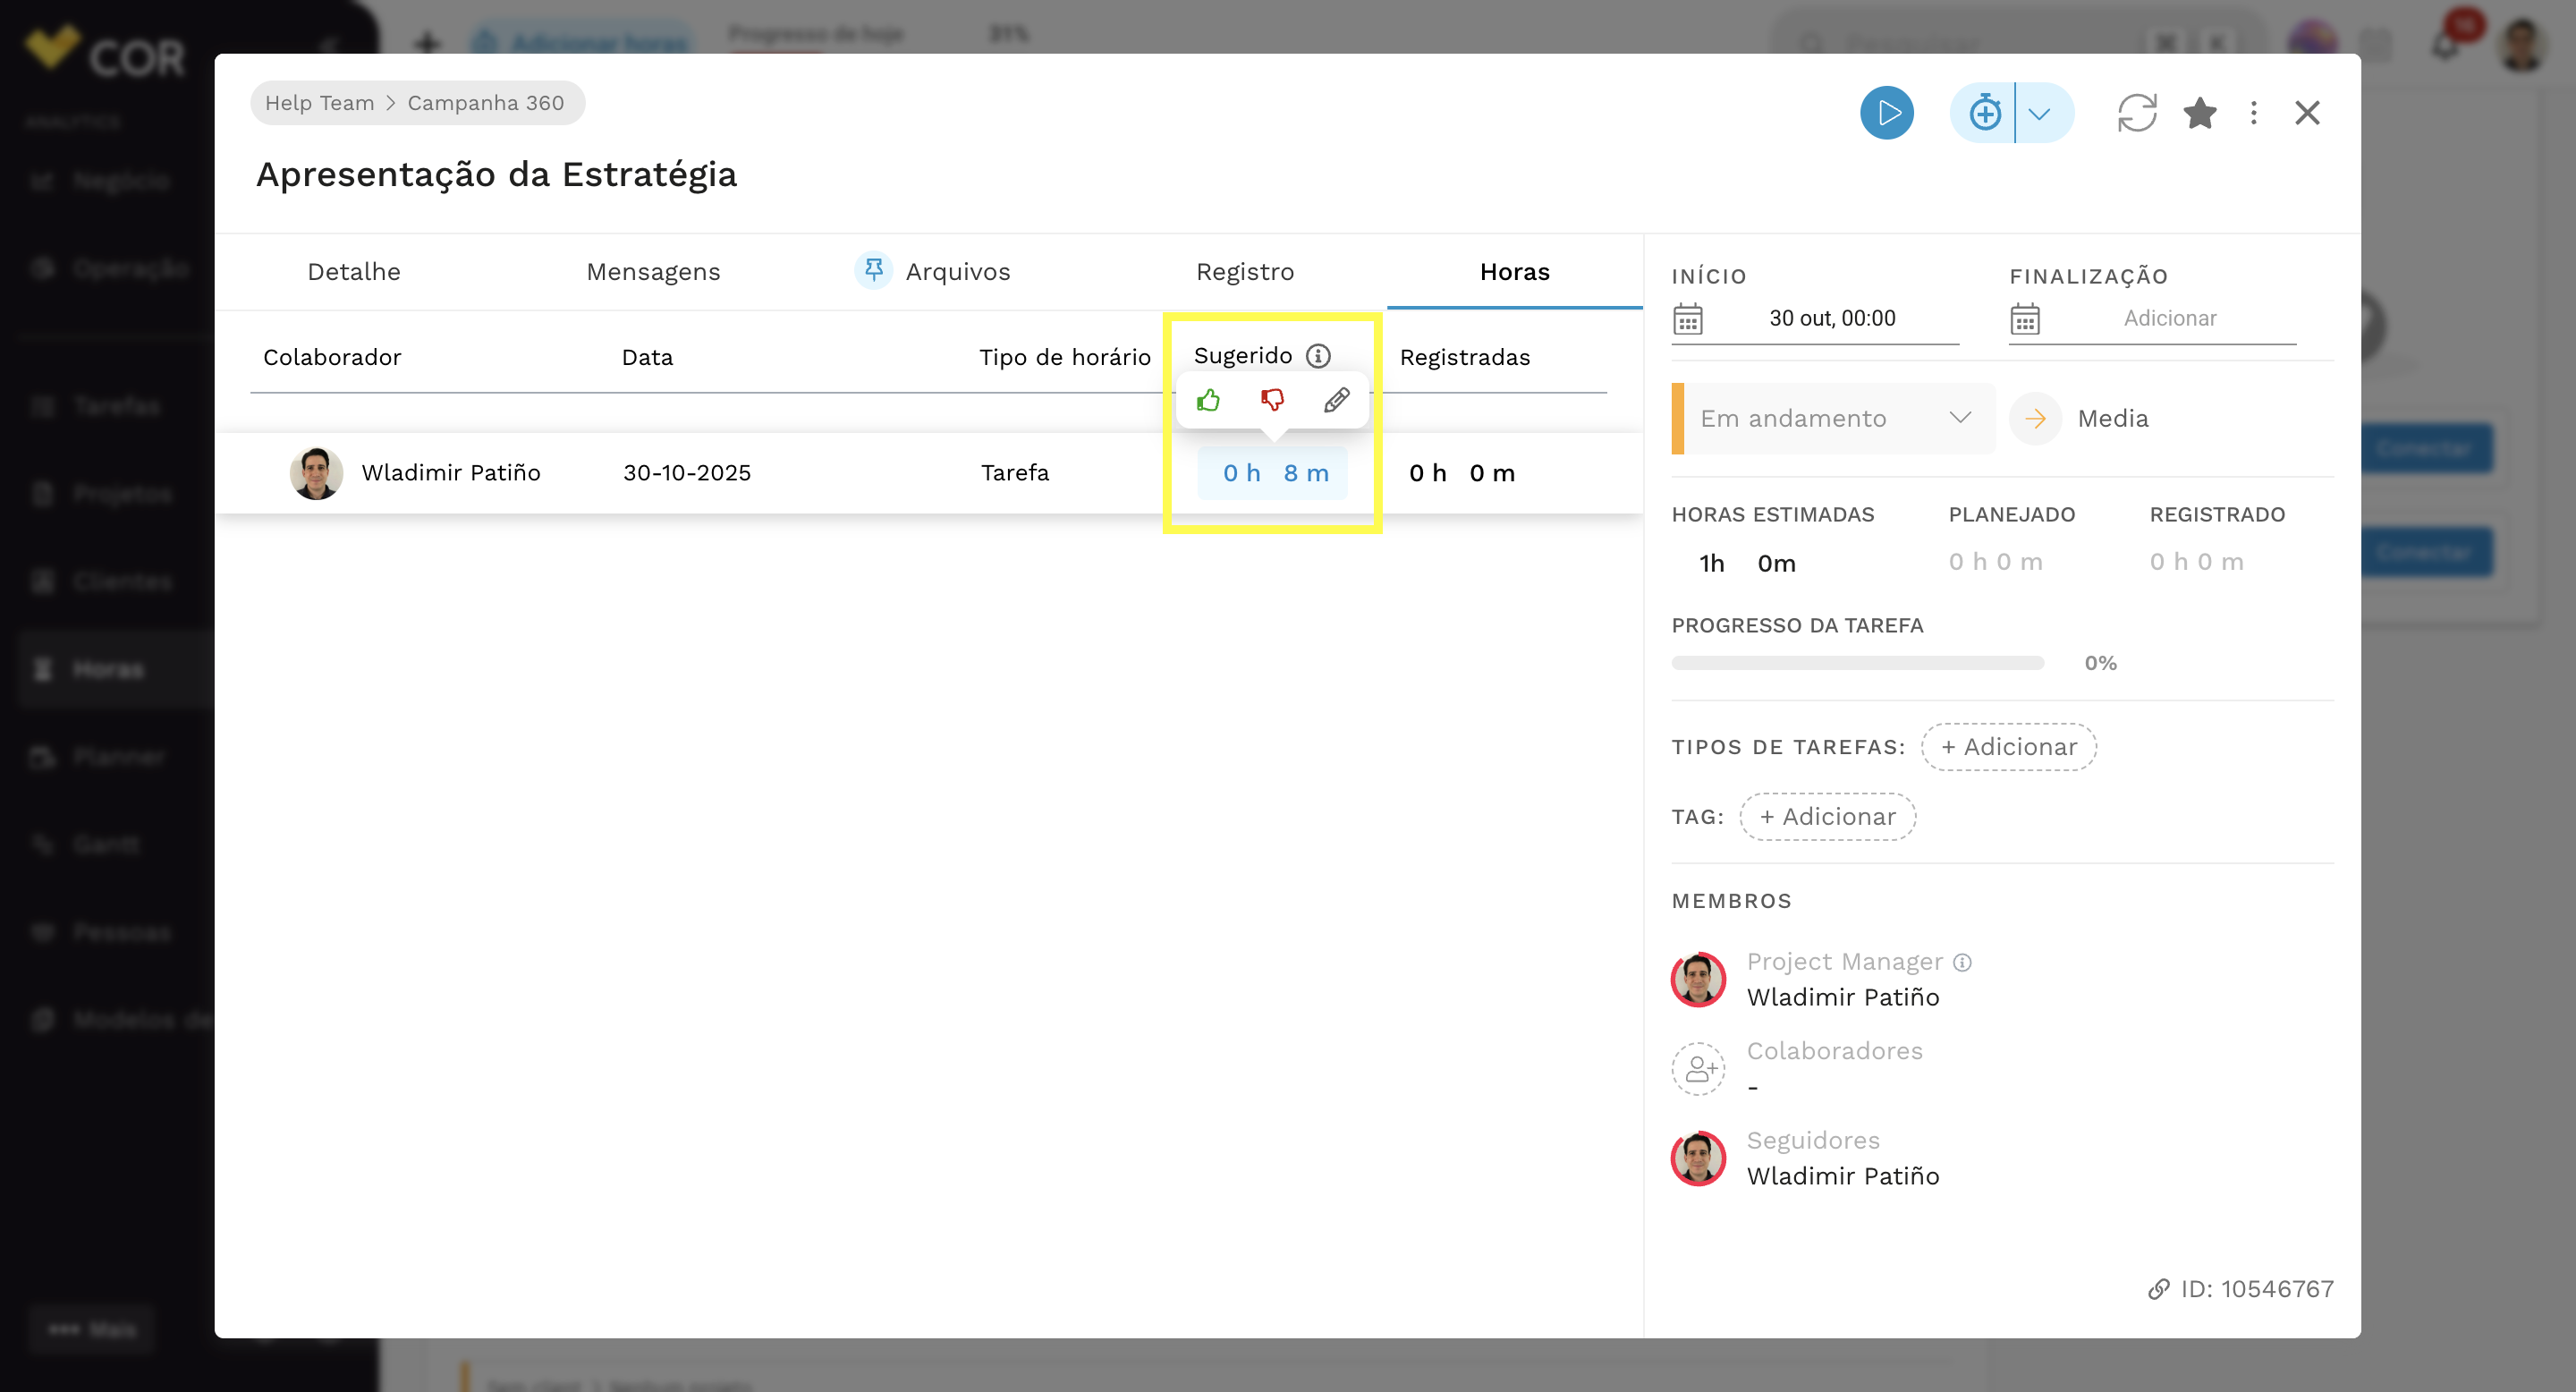Open the Campanha 360 breadcrumb

pos(486,103)
